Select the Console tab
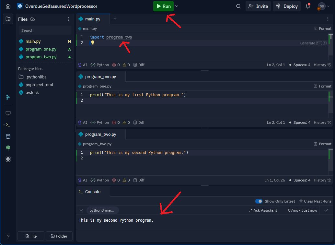Screen dimensions: 335x245 pyautogui.click(x=93, y=192)
